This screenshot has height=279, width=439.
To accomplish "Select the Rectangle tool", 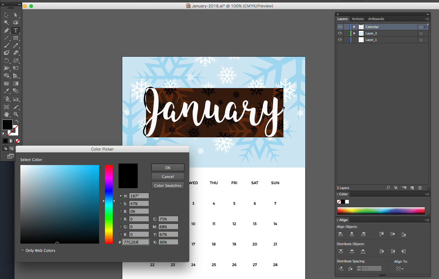I will click(x=16, y=38).
